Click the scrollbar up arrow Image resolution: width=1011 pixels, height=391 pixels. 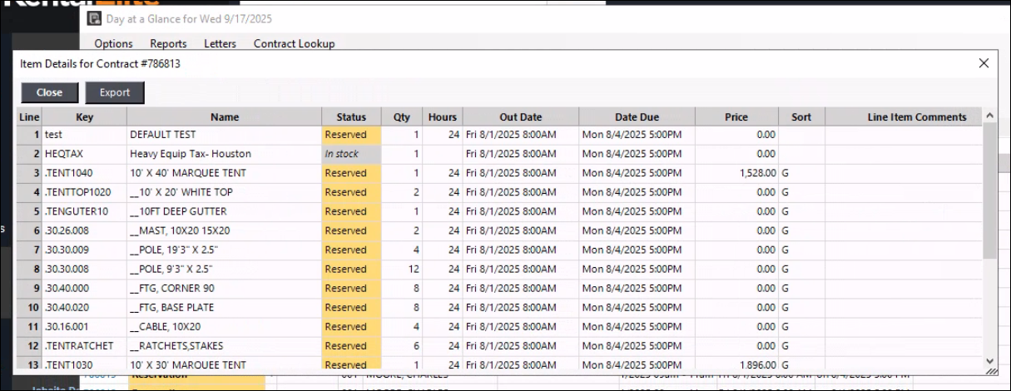[x=989, y=116]
